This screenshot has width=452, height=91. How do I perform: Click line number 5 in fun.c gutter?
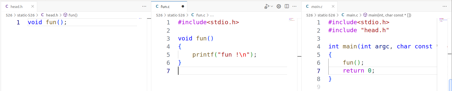pos(168,55)
